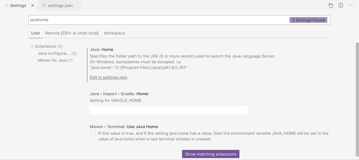Switch to the Settings editor tab
359x160 pixels.
coord(18,5)
